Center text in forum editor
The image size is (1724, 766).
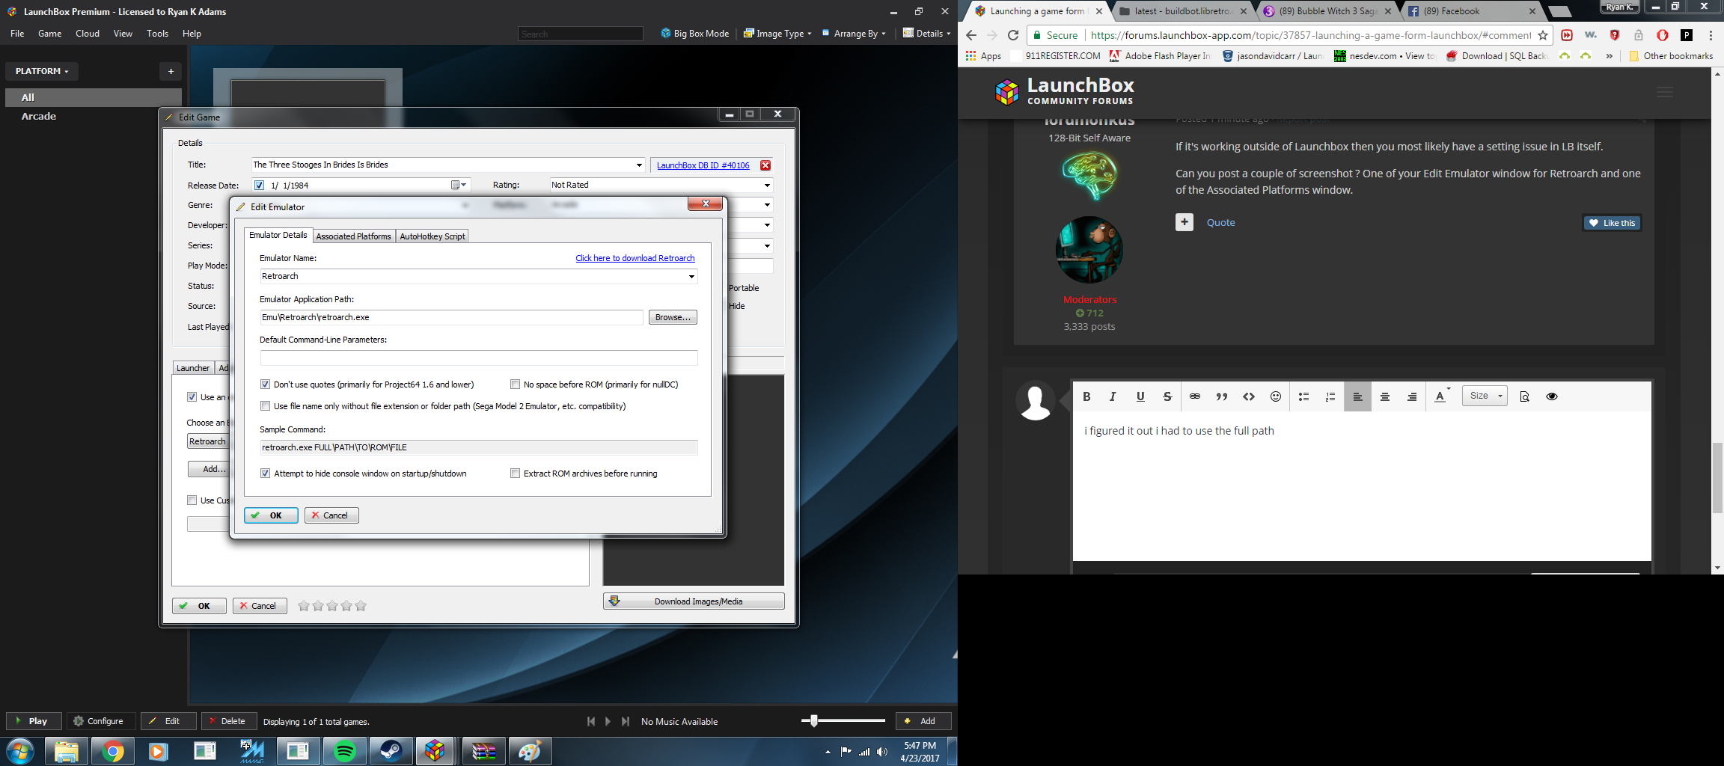tap(1385, 396)
